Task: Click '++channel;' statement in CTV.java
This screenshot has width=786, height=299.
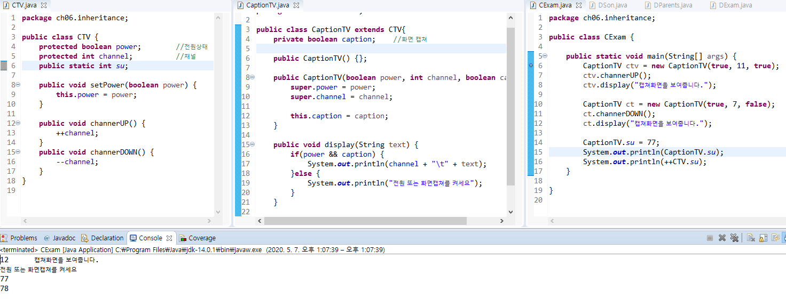Action: (77, 133)
